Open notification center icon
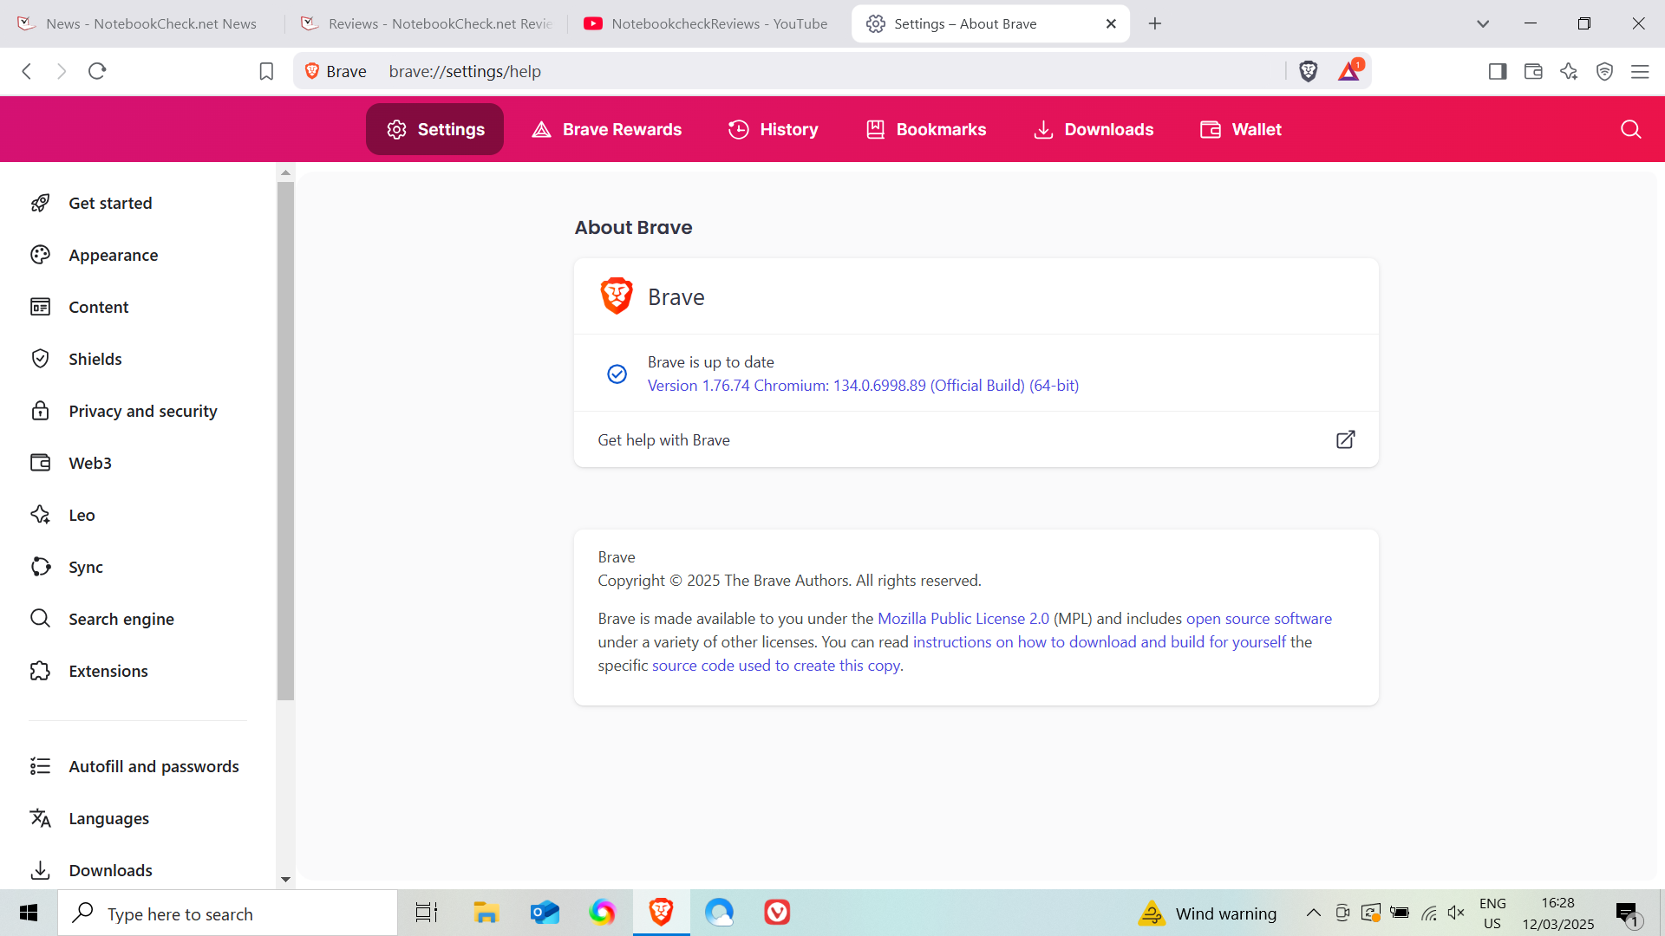The width and height of the screenshot is (1665, 936). (1629, 913)
